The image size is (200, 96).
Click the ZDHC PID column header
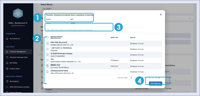[114, 37]
